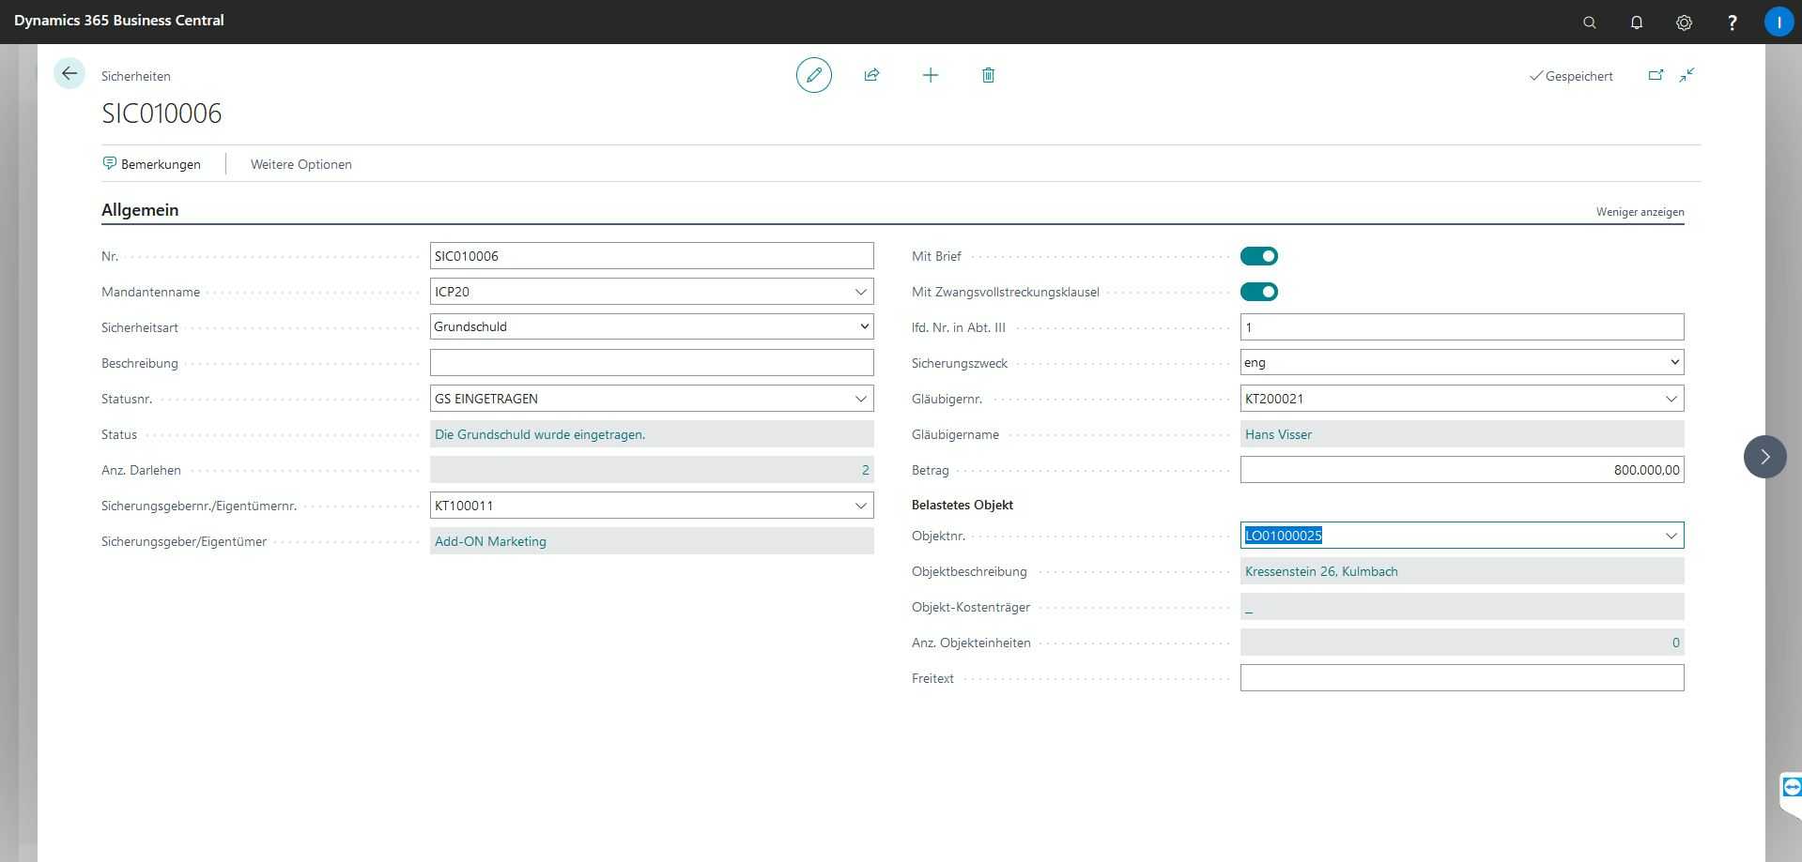Click the Add-ON Marketing link
Viewport: 1802px width, 862px height.
click(490, 541)
